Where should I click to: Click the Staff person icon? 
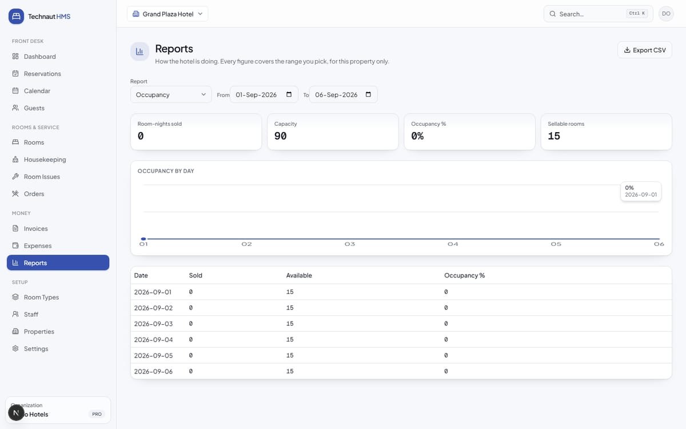(15, 315)
